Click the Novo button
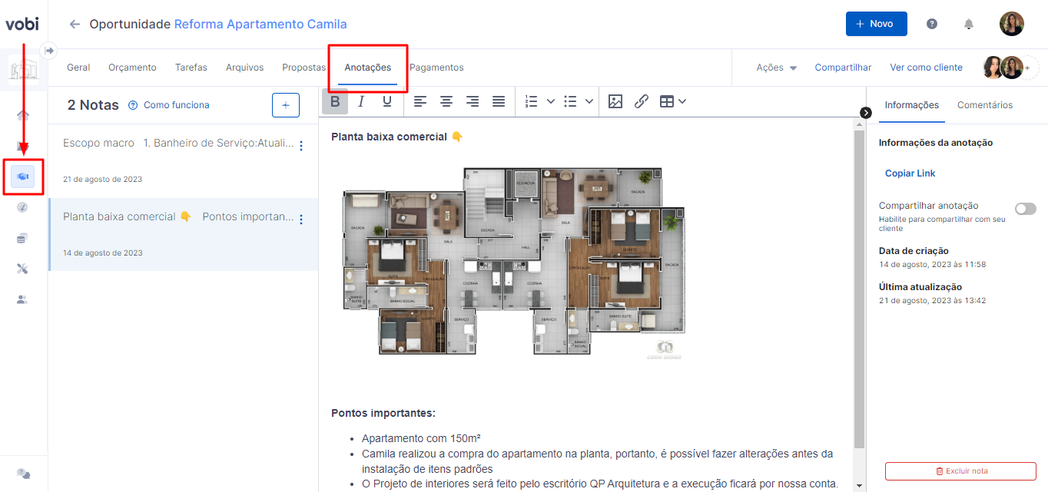Screen dimensions: 1048x492 click(876, 24)
